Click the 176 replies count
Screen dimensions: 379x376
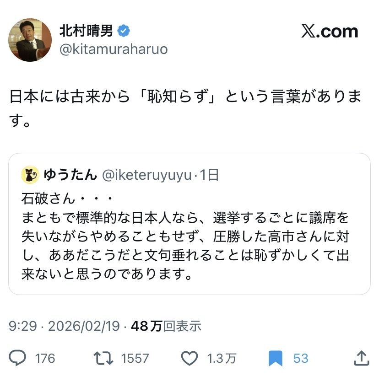[45, 358]
